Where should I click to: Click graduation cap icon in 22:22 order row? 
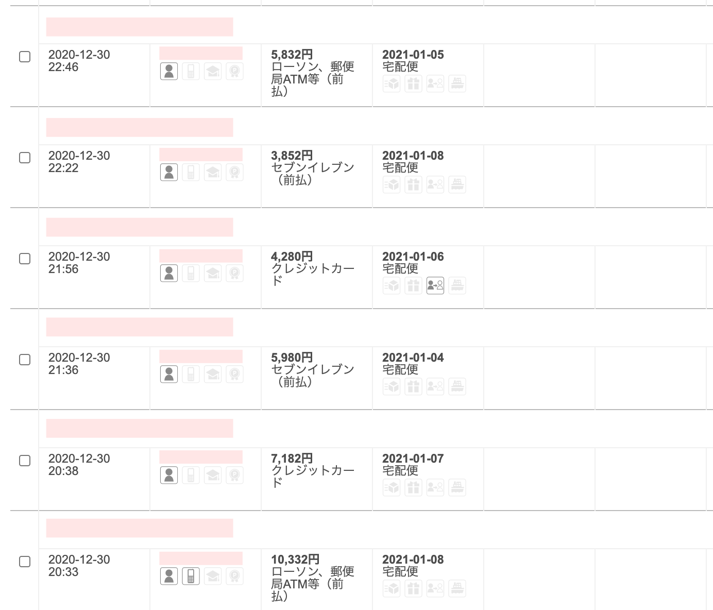213,172
